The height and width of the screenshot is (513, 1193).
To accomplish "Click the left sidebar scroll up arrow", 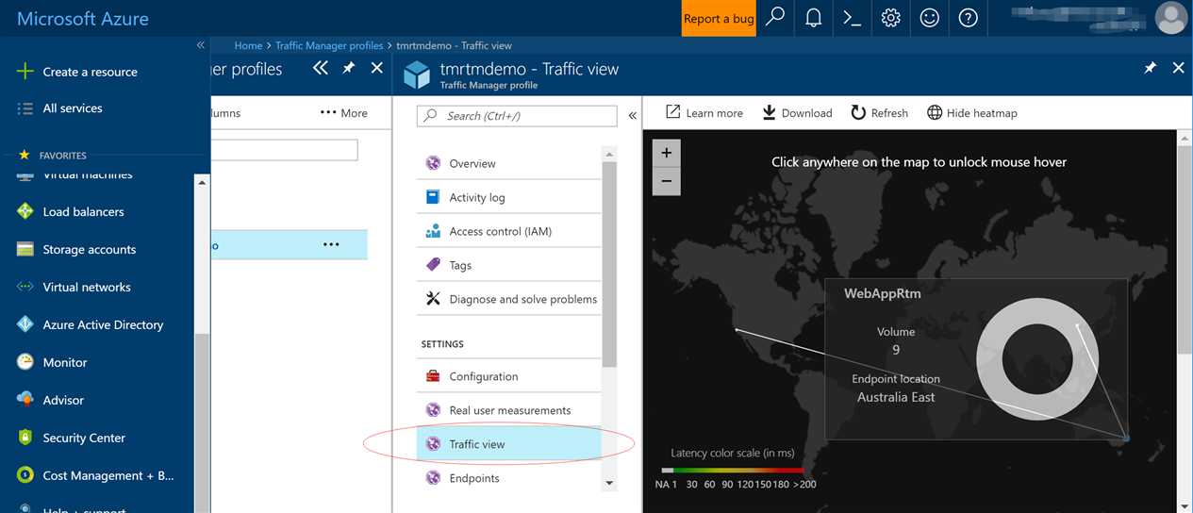I will click(x=202, y=182).
